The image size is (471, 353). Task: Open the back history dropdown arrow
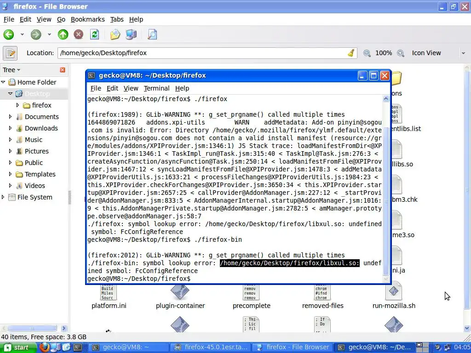[22, 34]
